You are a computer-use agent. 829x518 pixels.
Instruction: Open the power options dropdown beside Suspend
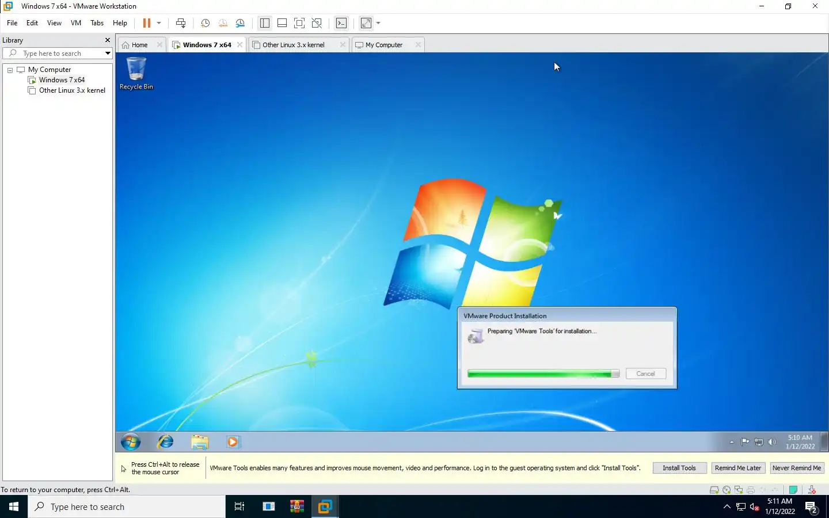(159, 23)
